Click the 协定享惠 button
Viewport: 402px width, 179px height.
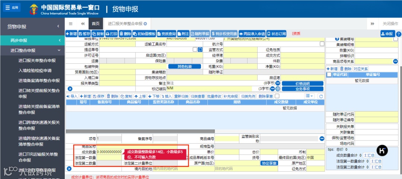pyautogui.click(x=269, y=163)
